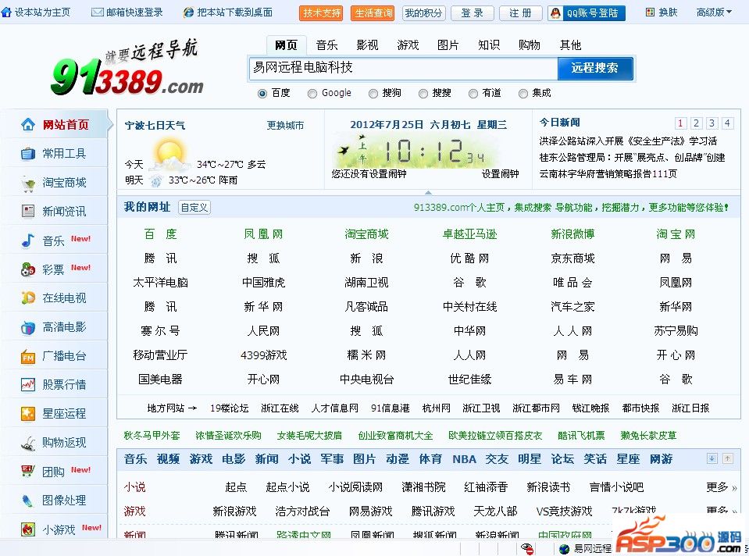Switch to 影视 search tab
The image size is (749, 556).
click(x=367, y=45)
